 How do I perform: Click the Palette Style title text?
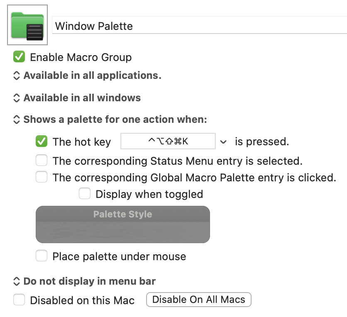tap(122, 214)
